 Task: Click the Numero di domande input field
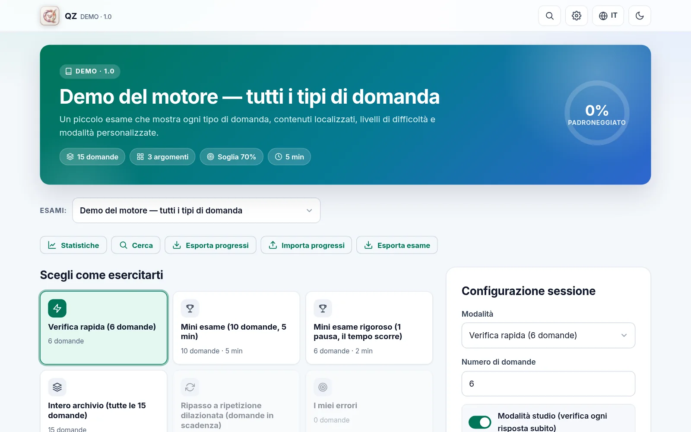(x=548, y=384)
